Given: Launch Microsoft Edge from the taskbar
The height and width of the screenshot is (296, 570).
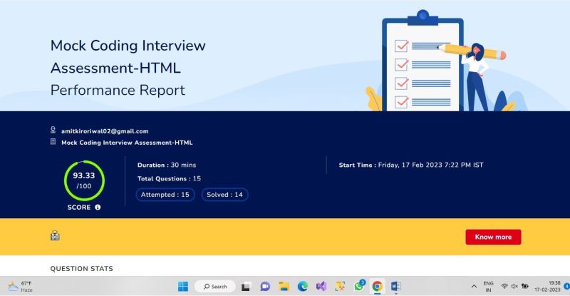Looking at the screenshot, I should 302,287.
